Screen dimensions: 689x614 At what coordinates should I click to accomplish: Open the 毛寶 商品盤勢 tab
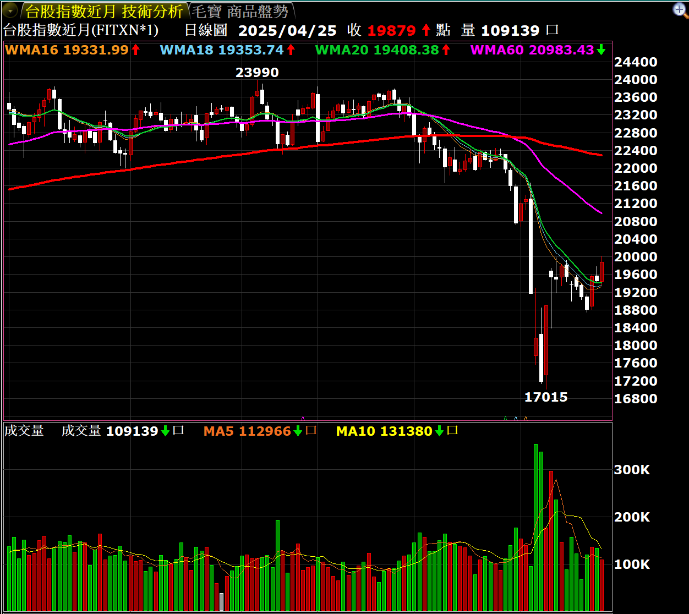[x=240, y=11]
